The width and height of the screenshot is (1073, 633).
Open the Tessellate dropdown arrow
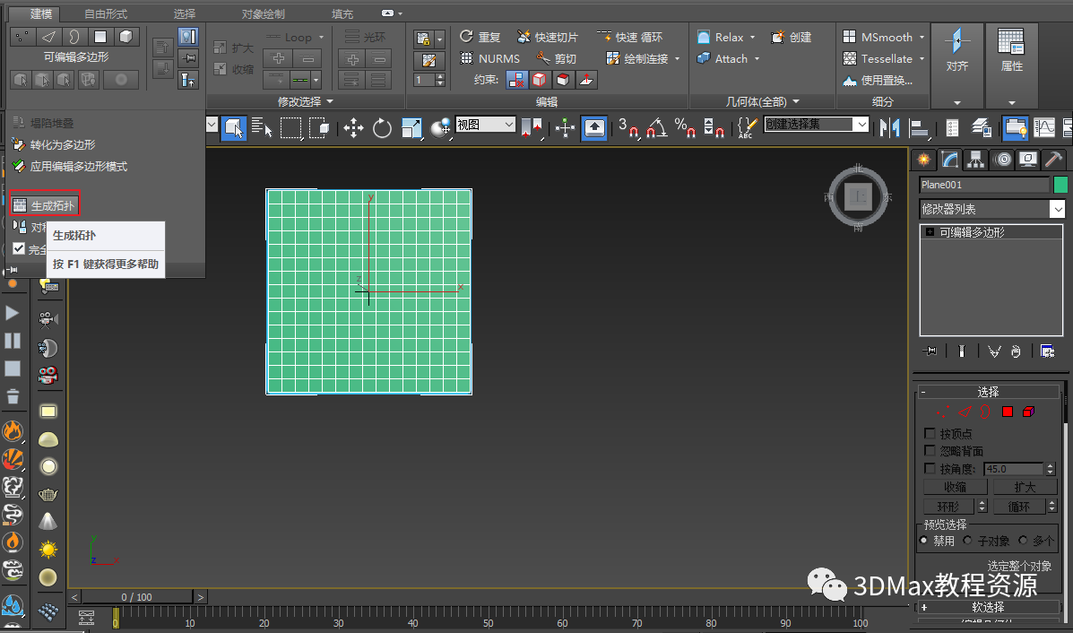(x=922, y=59)
